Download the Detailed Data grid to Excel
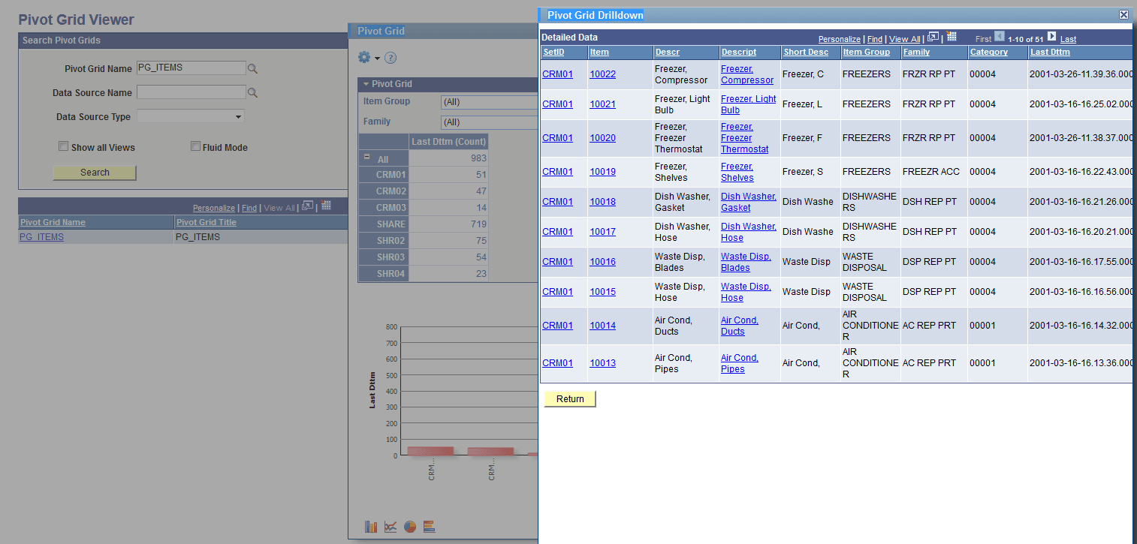 (951, 36)
